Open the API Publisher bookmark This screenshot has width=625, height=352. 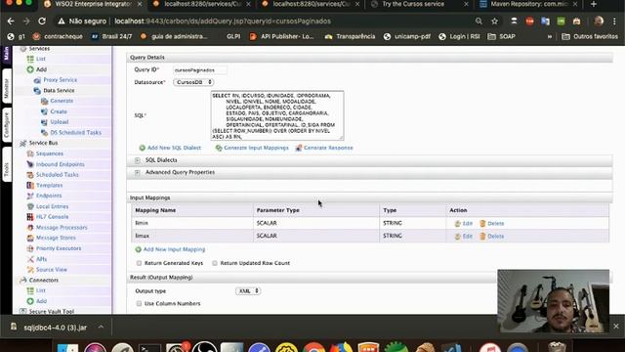coord(281,37)
